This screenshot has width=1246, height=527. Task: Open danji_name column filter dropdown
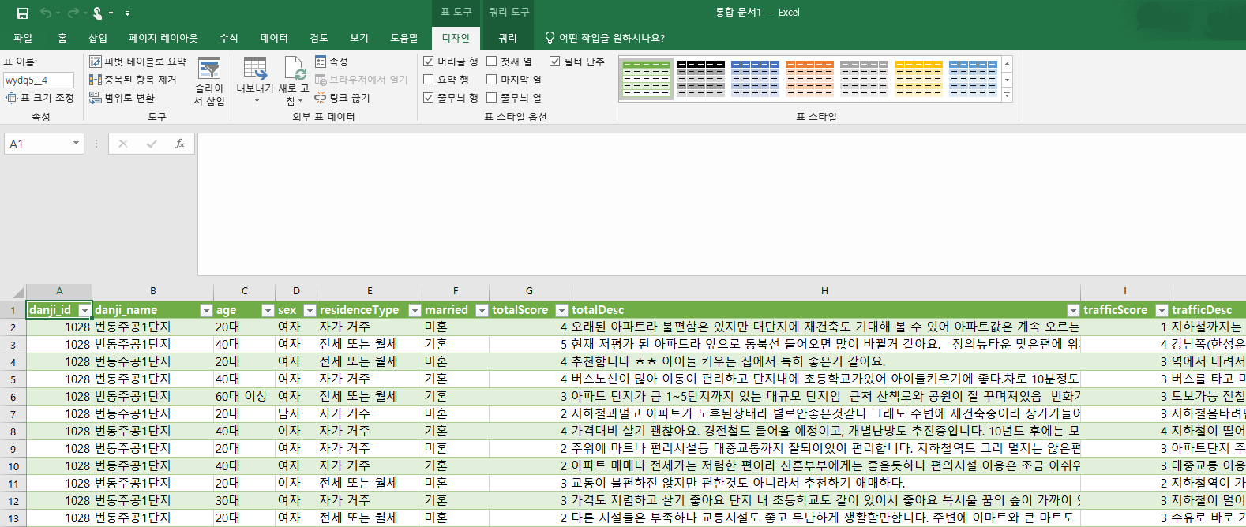(x=206, y=311)
